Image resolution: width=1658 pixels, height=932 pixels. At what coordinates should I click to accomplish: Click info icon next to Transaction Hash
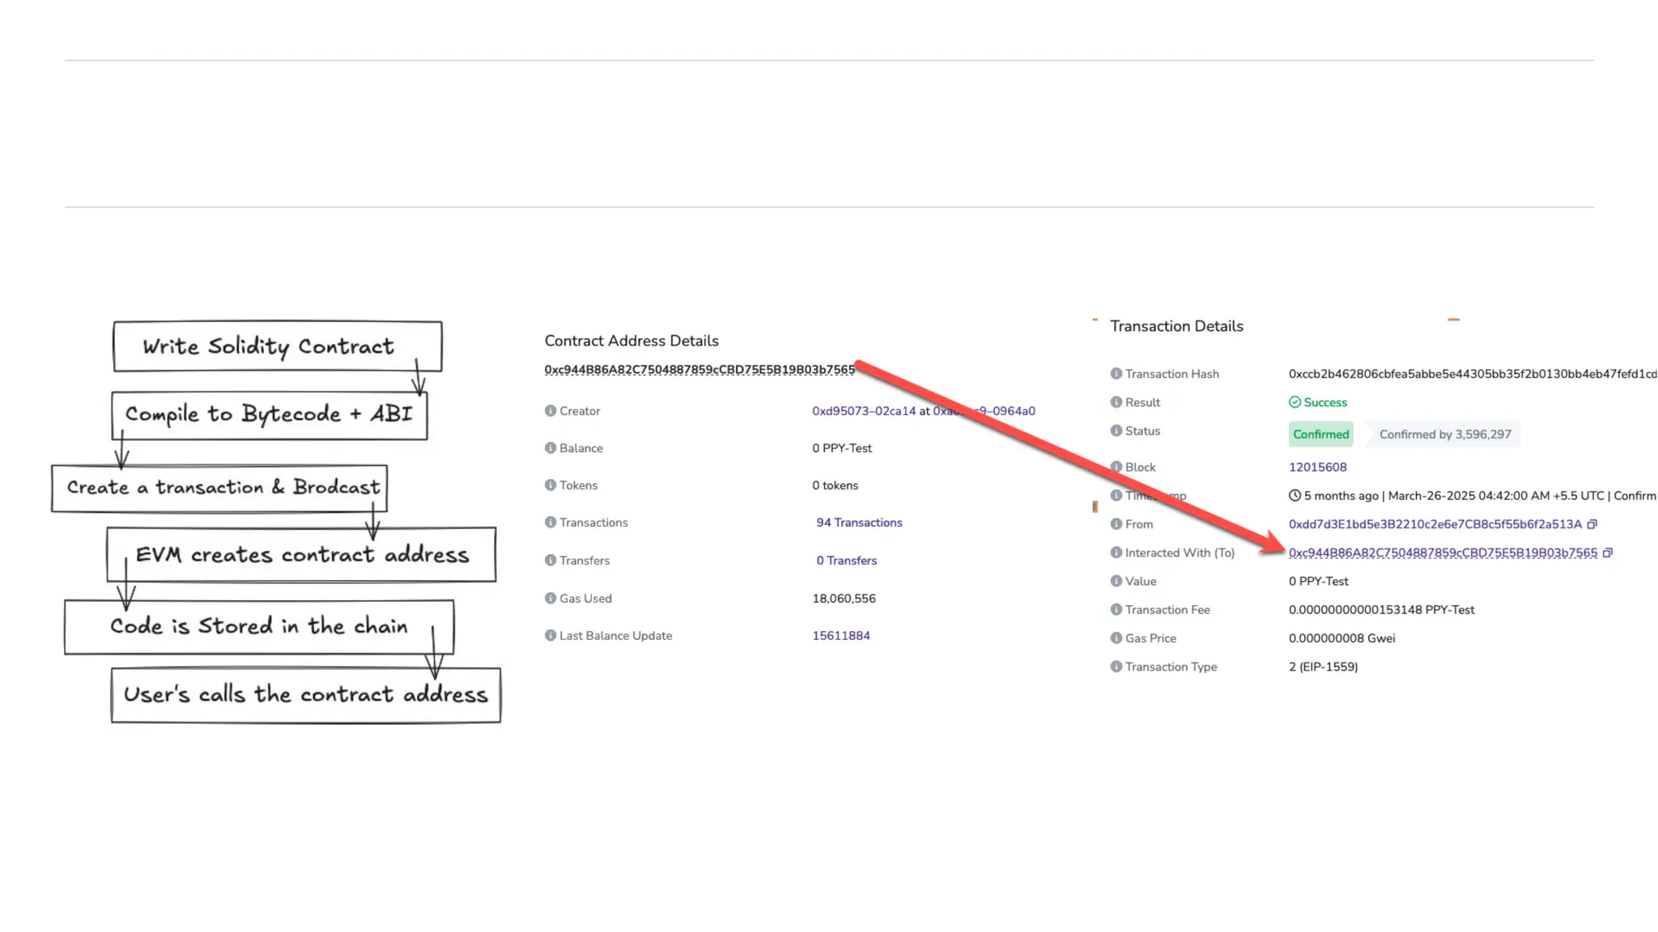pyautogui.click(x=1116, y=374)
